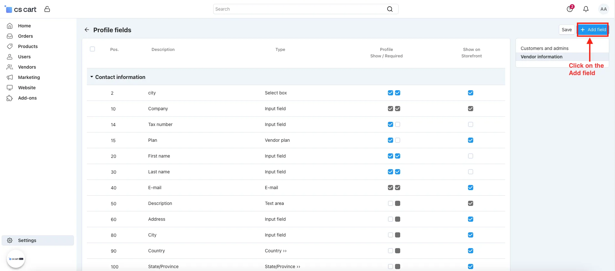Click the Marketing megaphone icon
Image resolution: width=615 pixels, height=271 pixels.
point(10,77)
